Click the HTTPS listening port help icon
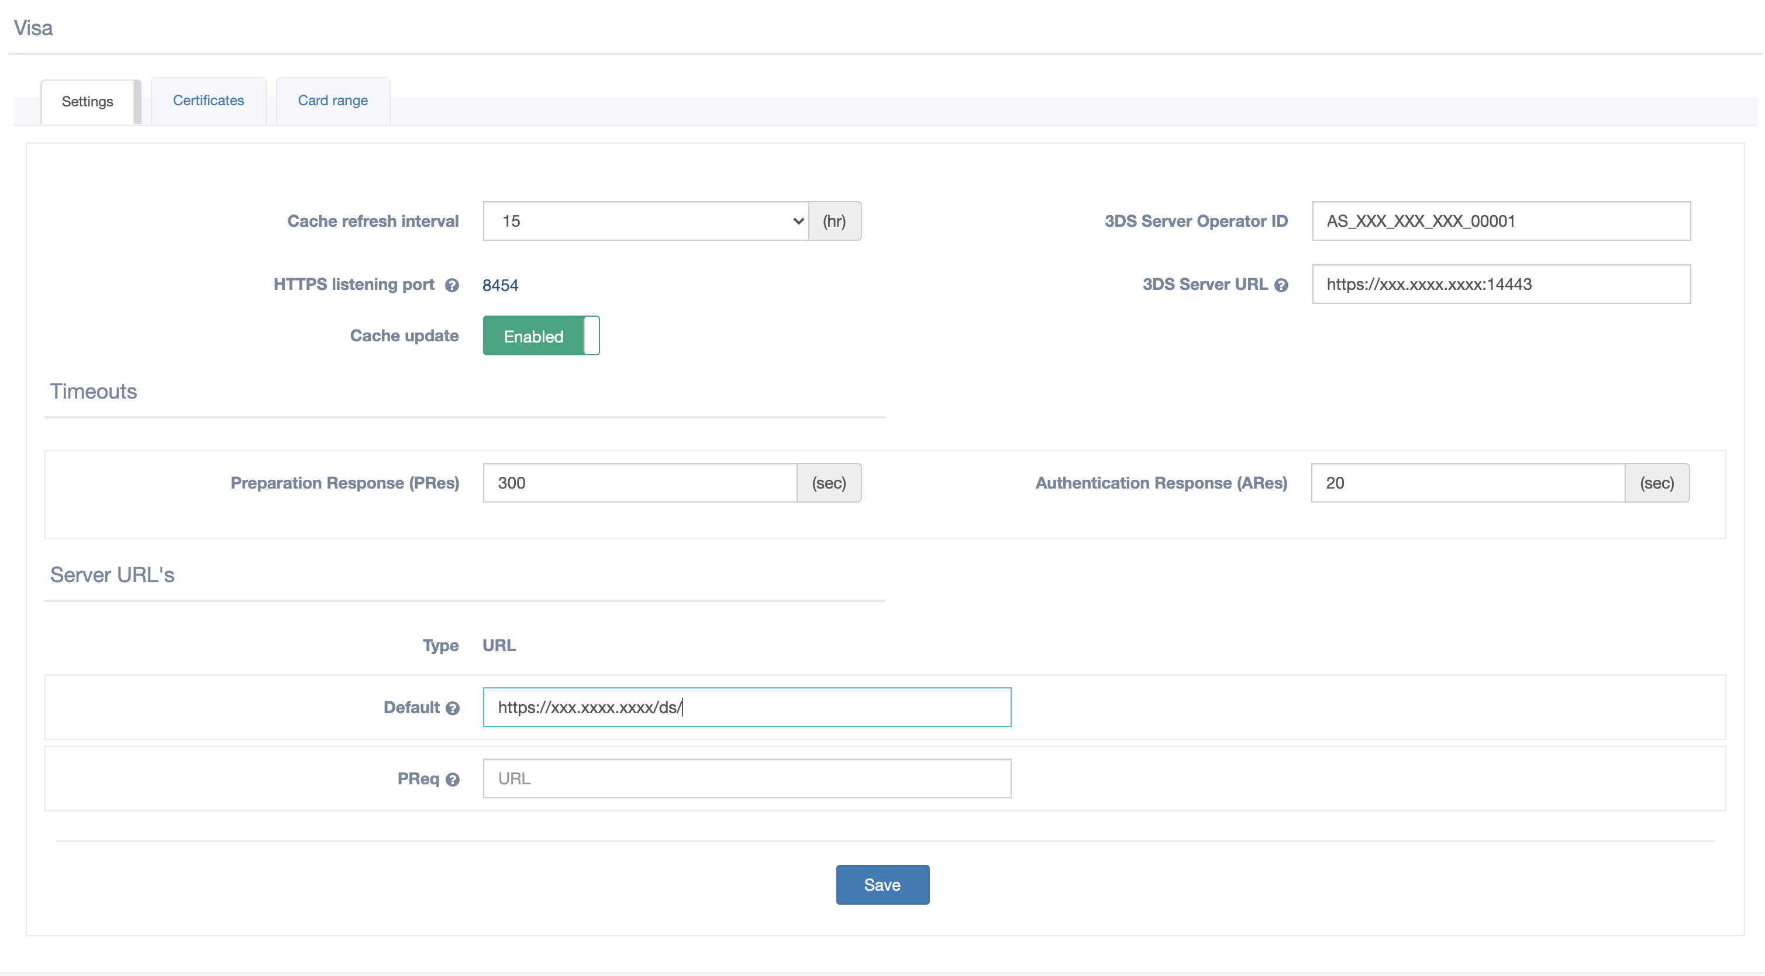This screenshot has height=976, width=1765. pos(451,286)
